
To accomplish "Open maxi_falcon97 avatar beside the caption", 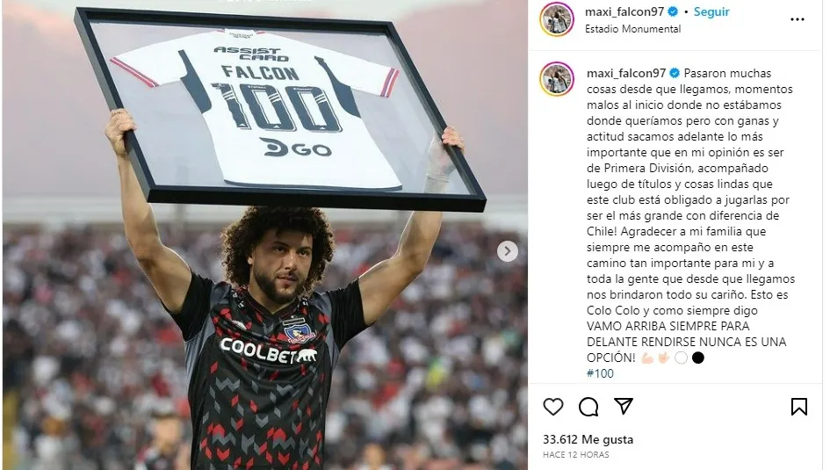I will (556, 79).
